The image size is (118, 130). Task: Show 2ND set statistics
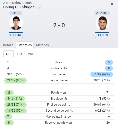click(31, 54)
